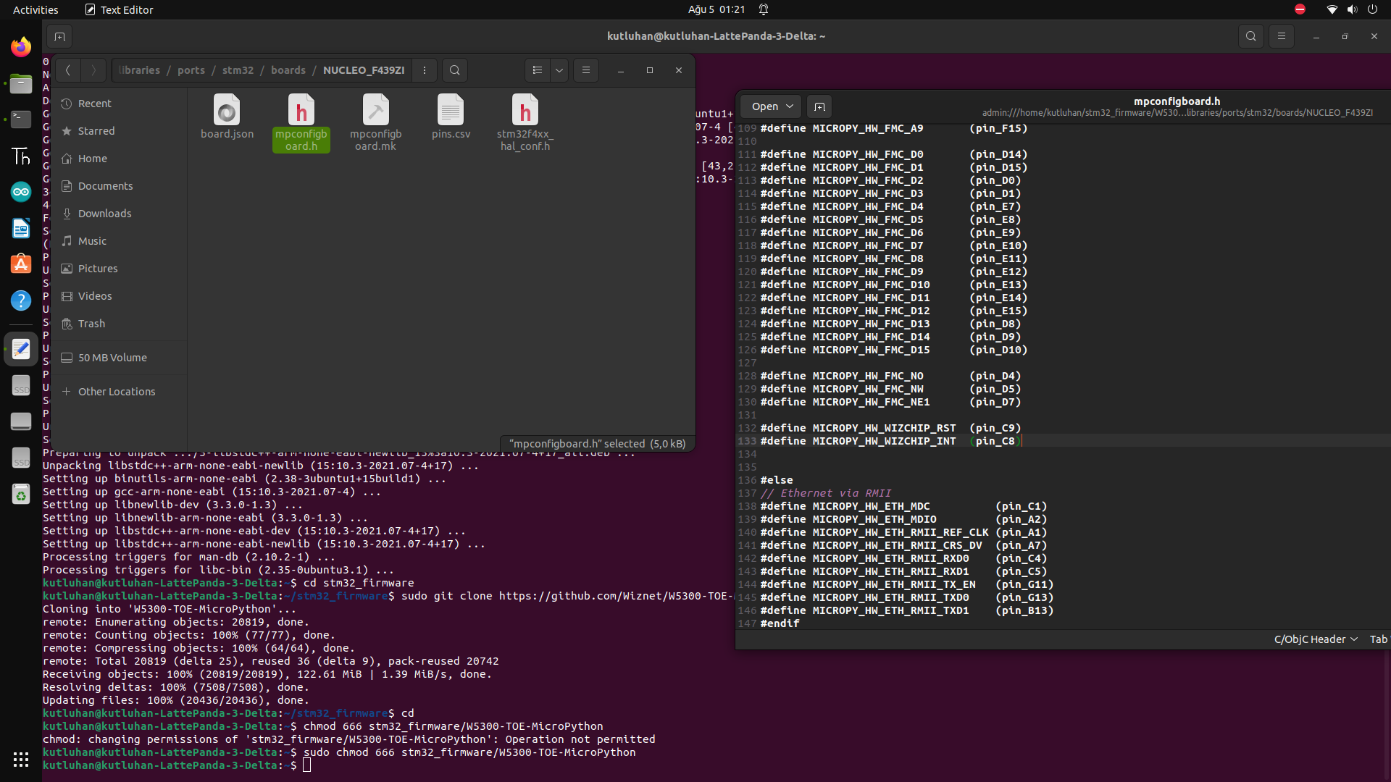Expand the view options chevron in Files
Viewport: 1391px width, 782px height.
point(558,70)
